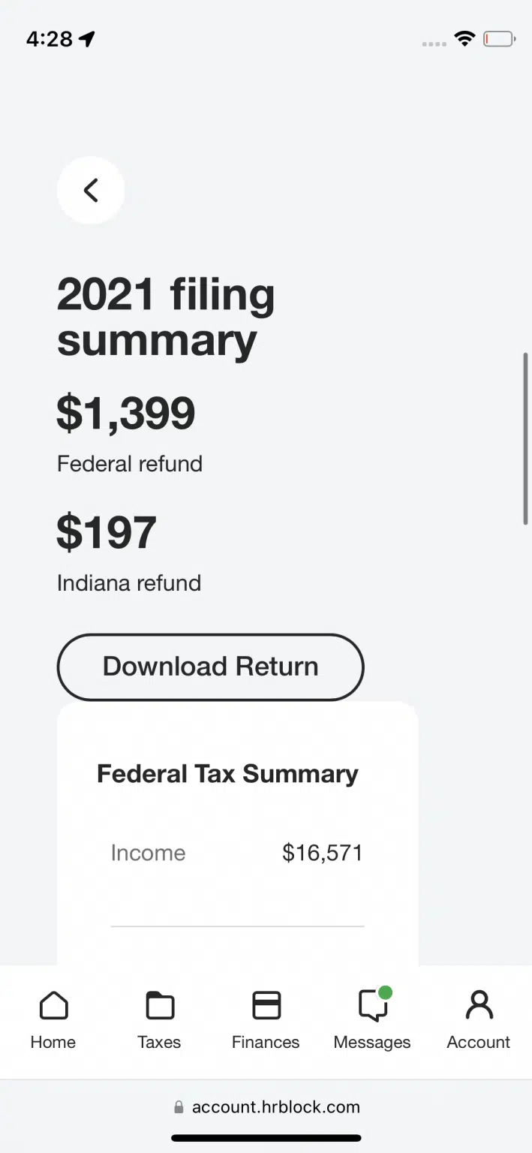This screenshot has height=1153, width=532.
Task: Click the lock icon beside the URL
Action: point(179,1107)
